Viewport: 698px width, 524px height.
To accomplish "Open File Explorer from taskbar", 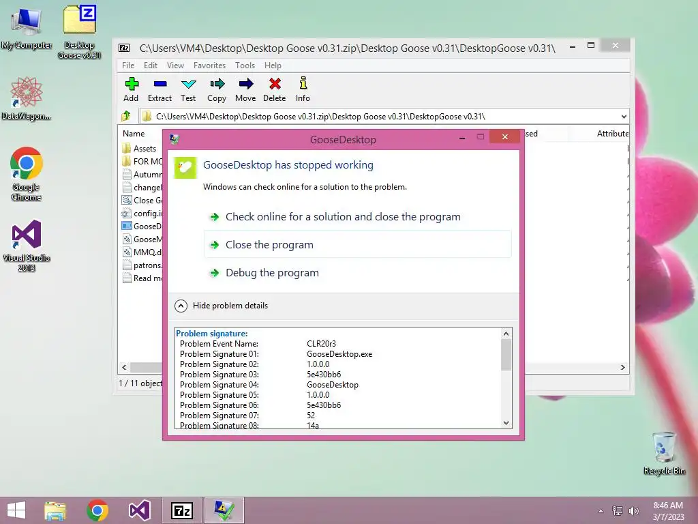I will (55, 510).
